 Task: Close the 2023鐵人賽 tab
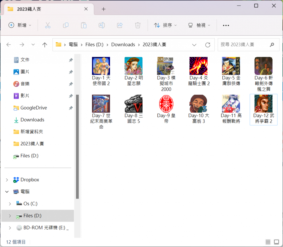pos(86,9)
